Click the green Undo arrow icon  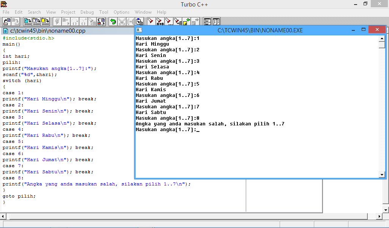pyautogui.click(x=113, y=22)
